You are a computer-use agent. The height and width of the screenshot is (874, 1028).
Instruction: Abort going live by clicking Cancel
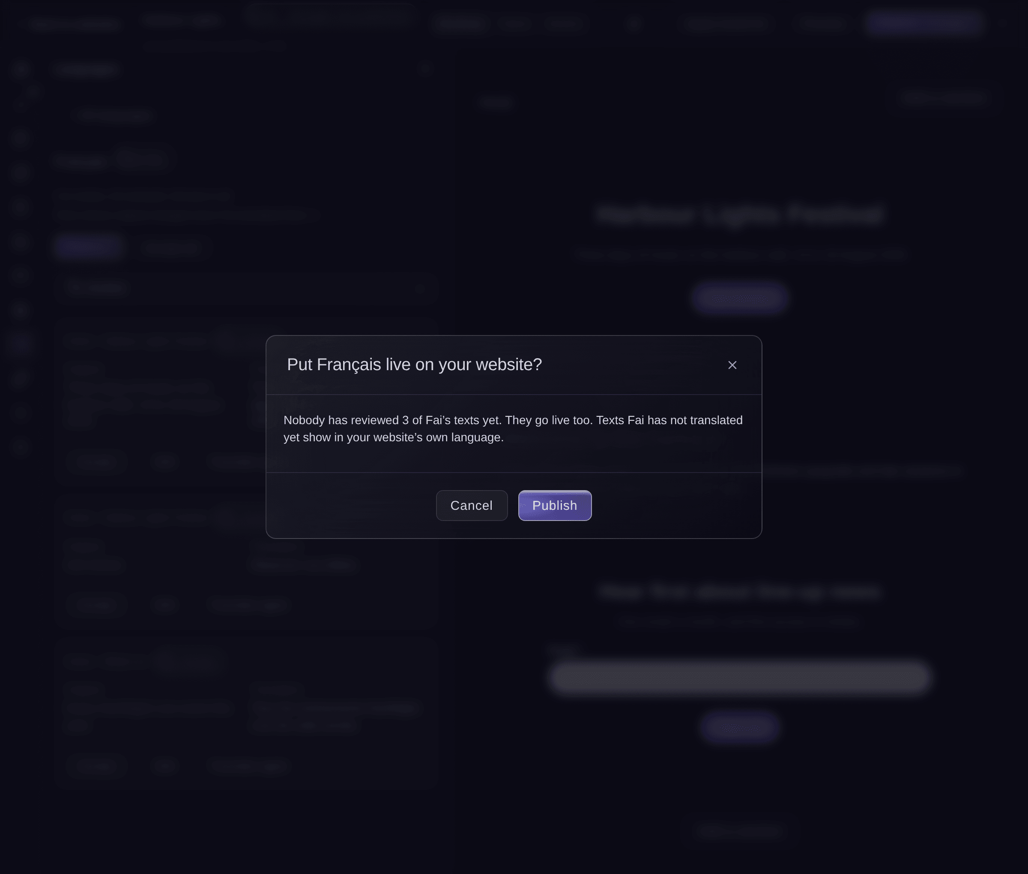click(x=471, y=506)
